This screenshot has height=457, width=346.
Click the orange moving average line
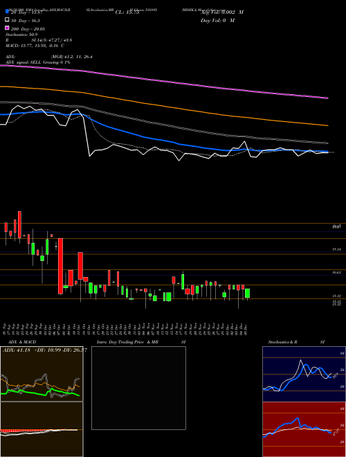(163, 106)
